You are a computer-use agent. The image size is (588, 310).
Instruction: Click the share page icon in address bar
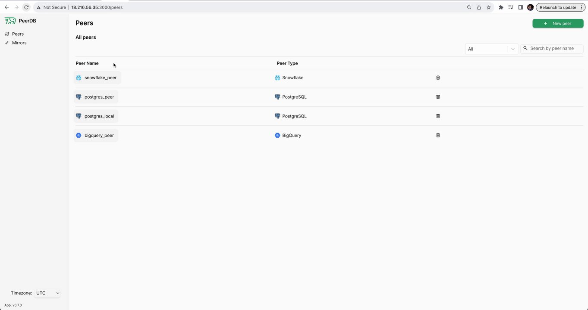coord(479,7)
